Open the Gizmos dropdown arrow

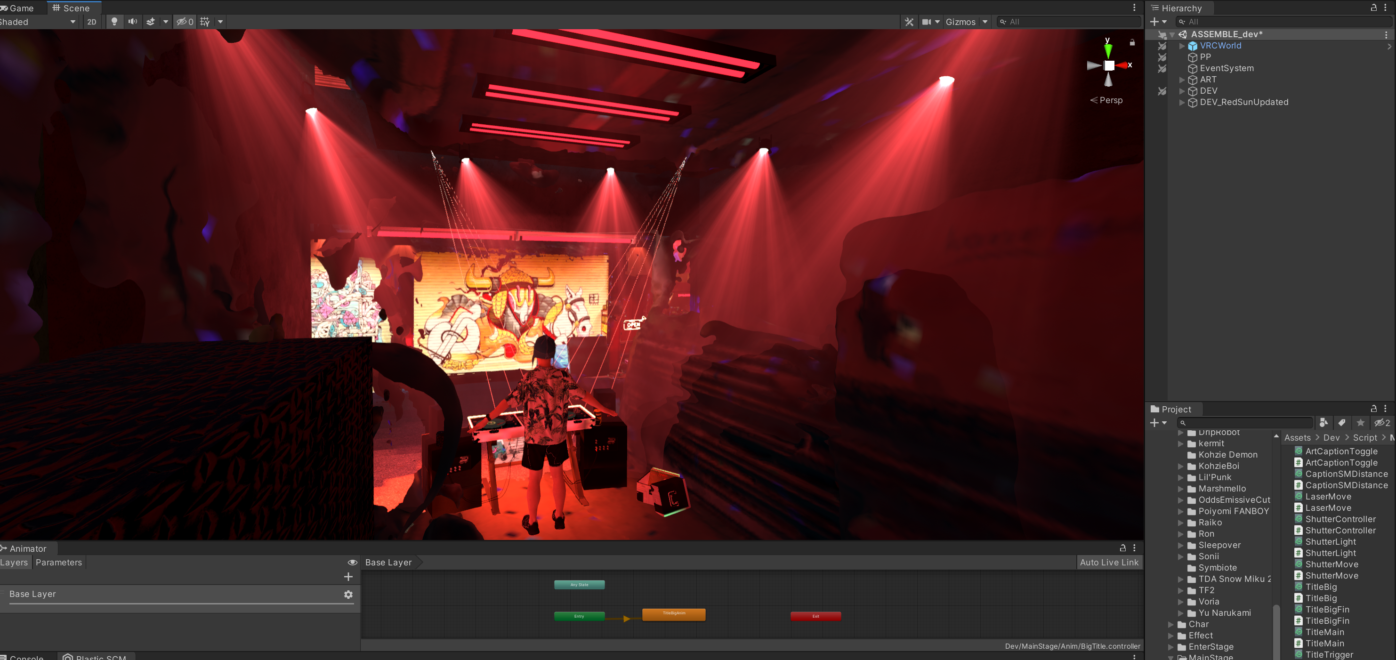click(984, 22)
